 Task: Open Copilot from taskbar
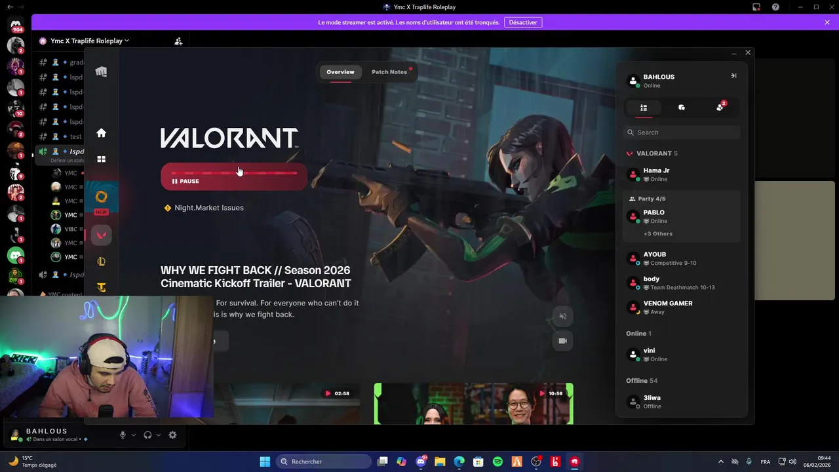(402, 462)
